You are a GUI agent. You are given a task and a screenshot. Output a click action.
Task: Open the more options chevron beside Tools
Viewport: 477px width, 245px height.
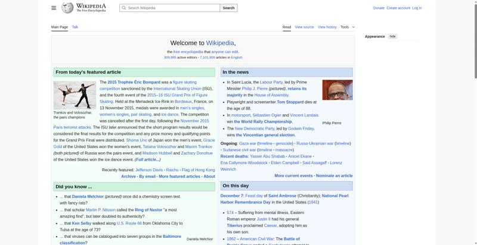coord(354,27)
